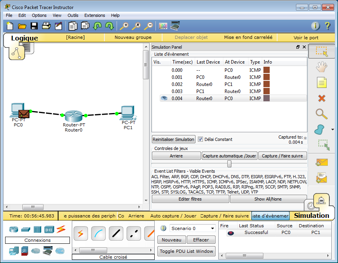Screen dimensions: 338x263
Task: Pick the Place Note tool
Action: (322, 82)
